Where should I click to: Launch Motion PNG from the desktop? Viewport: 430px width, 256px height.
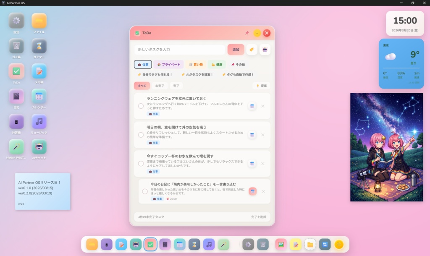coord(16,148)
